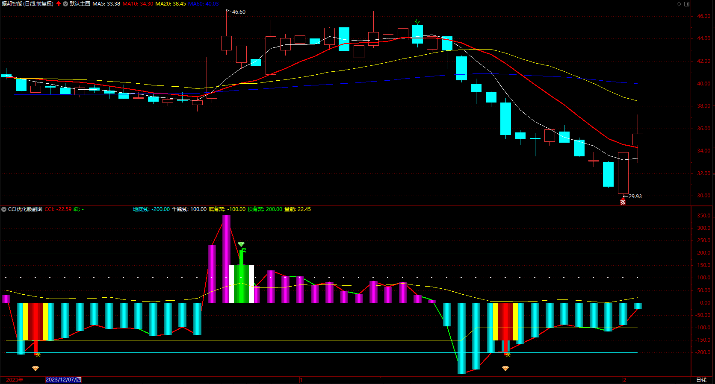Viewport: 715px width, 384px height.
Task: Click the diamond icon at top right
Action: click(679, 4)
